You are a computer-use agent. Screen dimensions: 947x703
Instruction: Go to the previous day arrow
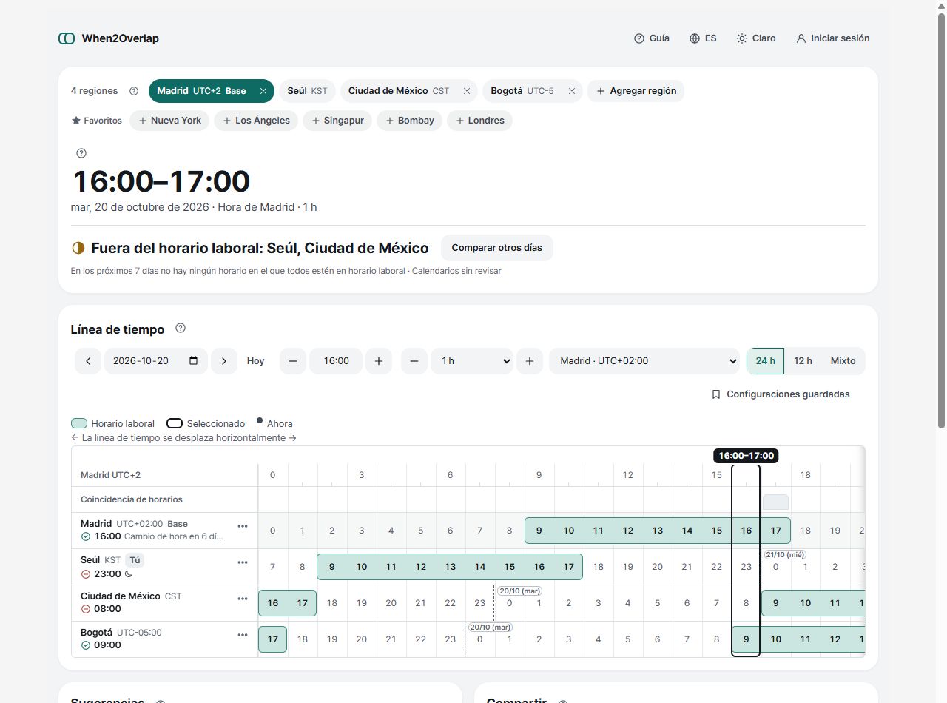pos(88,361)
